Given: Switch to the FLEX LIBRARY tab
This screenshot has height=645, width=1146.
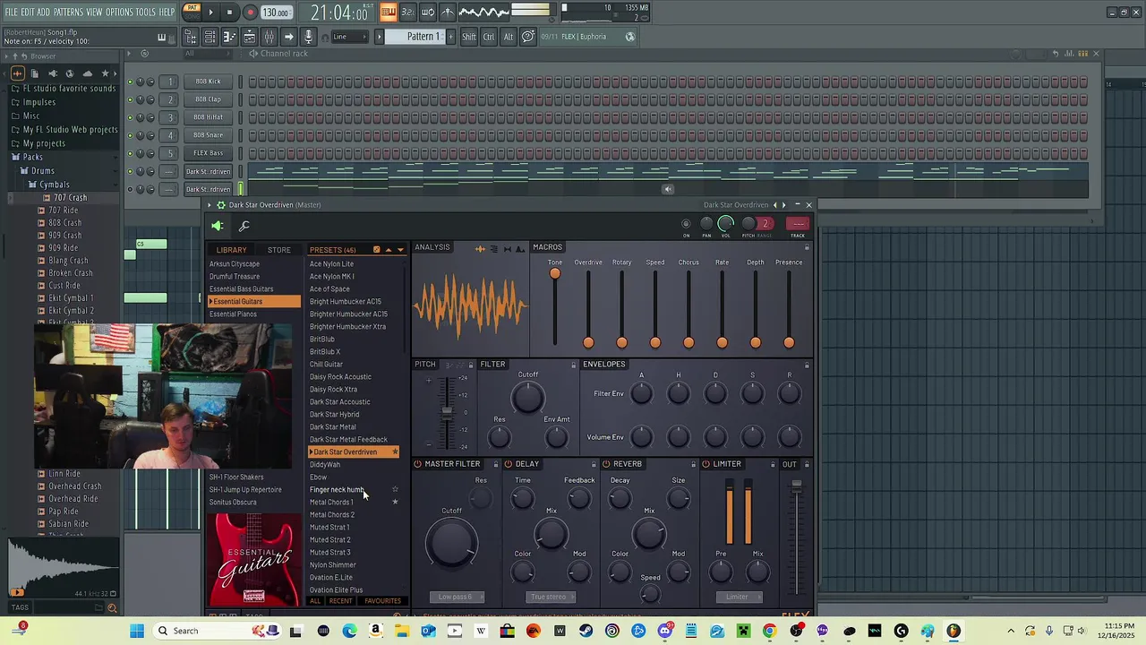Looking at the screenshot, I should click(x=231, y=250).
